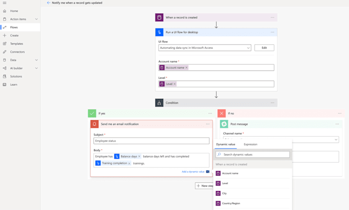Click the blue icon beside Add a dynamic value
This screenshot has width=349, height=210.
click(208, 171)
